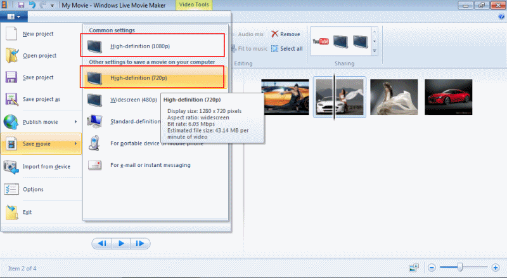Open the Help question mark icon

(x=501, y=17)
